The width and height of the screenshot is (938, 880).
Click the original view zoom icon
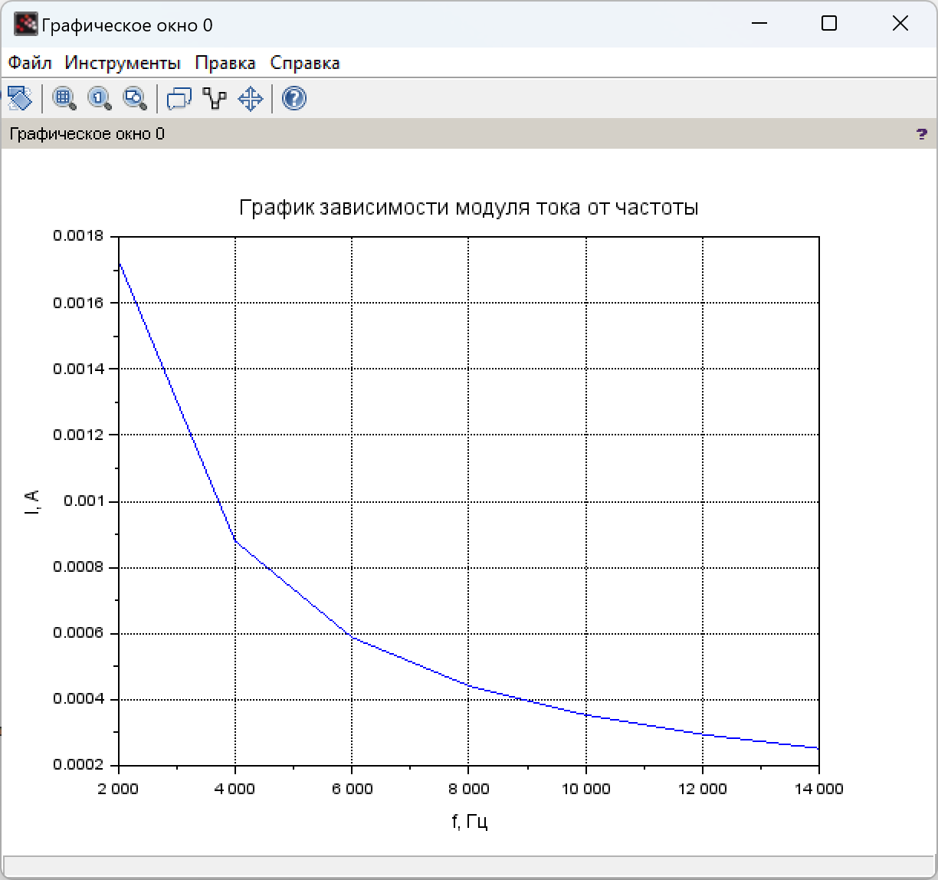tap(100, 98)
